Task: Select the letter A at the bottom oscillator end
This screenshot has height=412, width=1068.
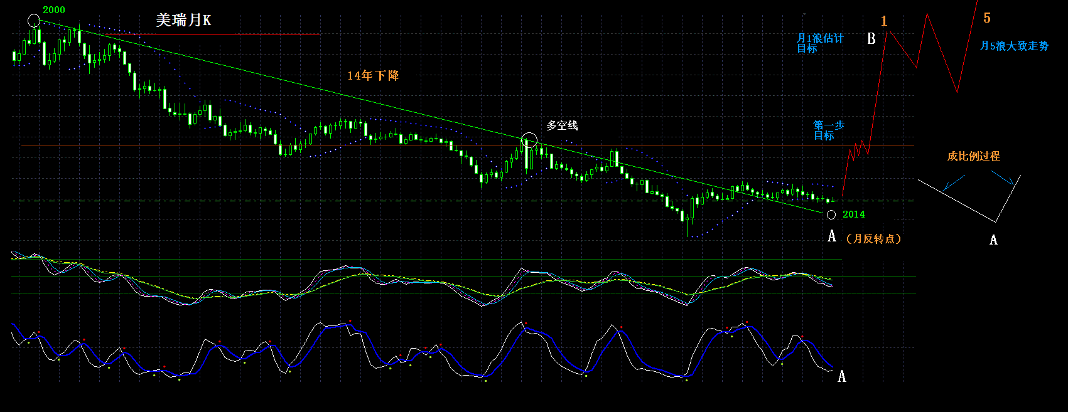Action: coord(842,376)
